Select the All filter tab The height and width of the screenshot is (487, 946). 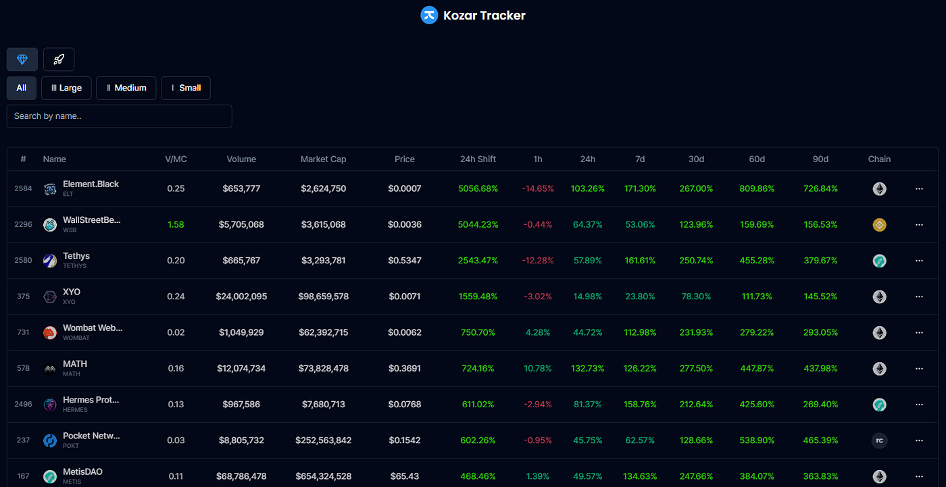click(22, 88)
